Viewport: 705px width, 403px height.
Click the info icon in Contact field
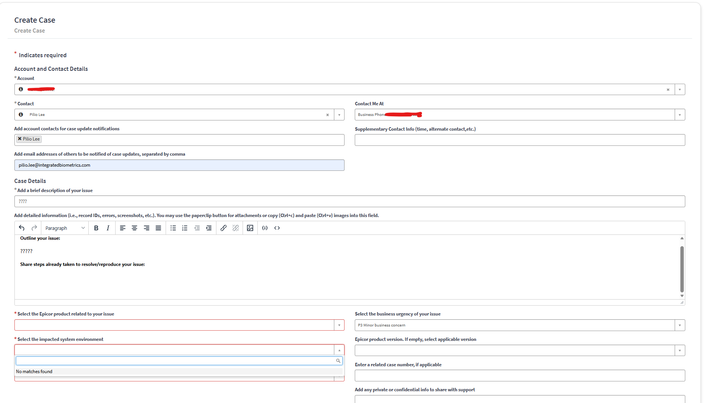point(21,114)
